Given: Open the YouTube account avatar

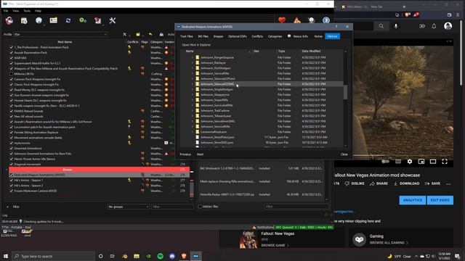Looking at the screenshot, I should pyautogui.click(x=448, y=26).
